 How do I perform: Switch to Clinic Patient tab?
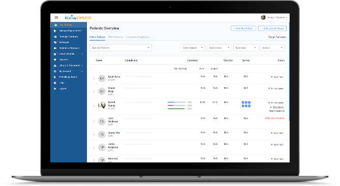[98, 37]
